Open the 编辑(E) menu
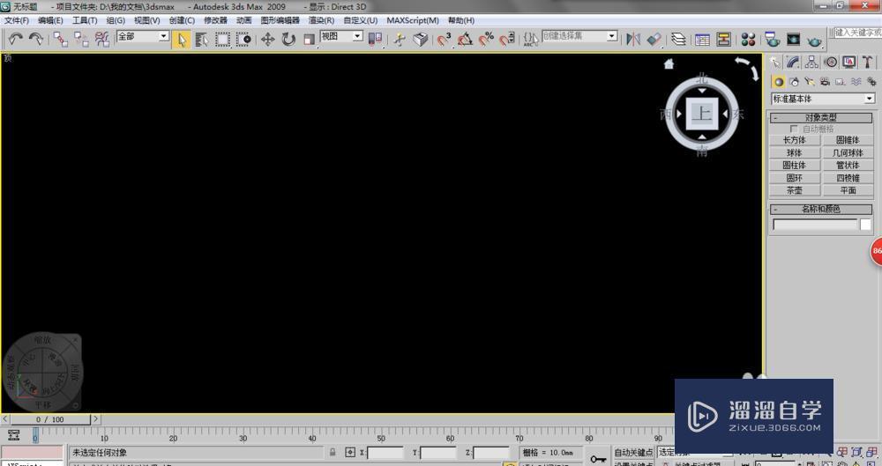 pyautogui.click(x=50, y=20)
